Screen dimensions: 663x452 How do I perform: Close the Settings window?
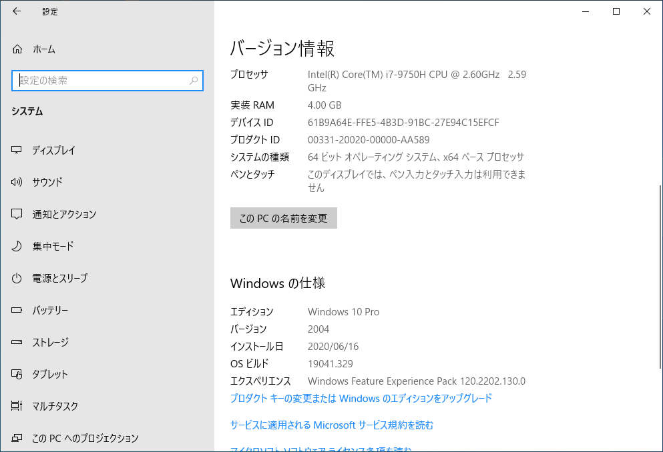coord(646,11)
